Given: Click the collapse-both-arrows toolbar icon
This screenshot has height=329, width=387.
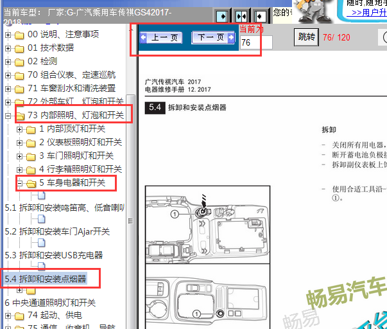Looking at the screenshot, I should pos(241,17).
